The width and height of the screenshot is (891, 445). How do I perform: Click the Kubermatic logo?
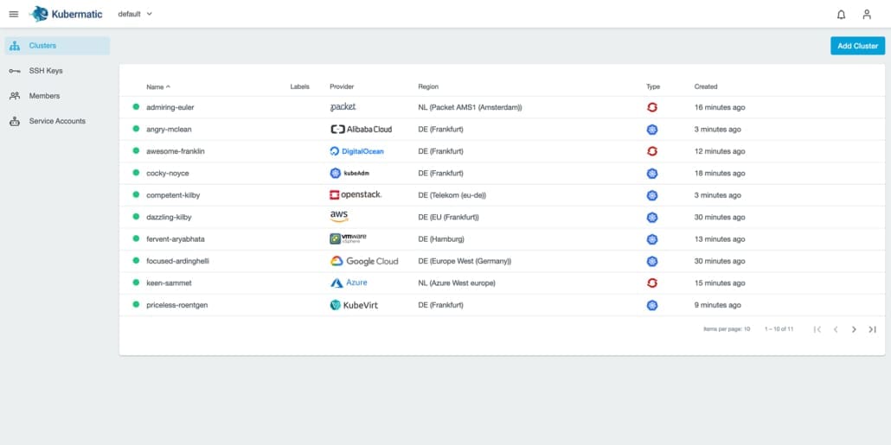tap(67, 14)
